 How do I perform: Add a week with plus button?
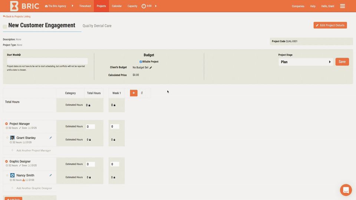tap(134, 93)
